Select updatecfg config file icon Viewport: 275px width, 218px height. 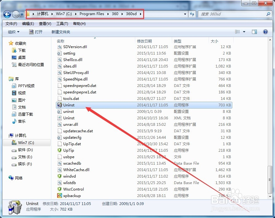tap(59, 138)
